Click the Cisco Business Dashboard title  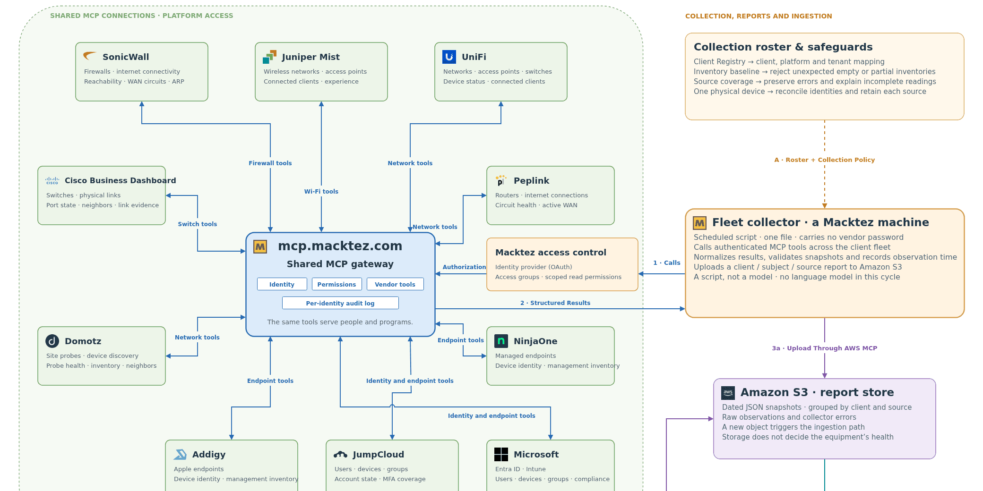[121, 180]
